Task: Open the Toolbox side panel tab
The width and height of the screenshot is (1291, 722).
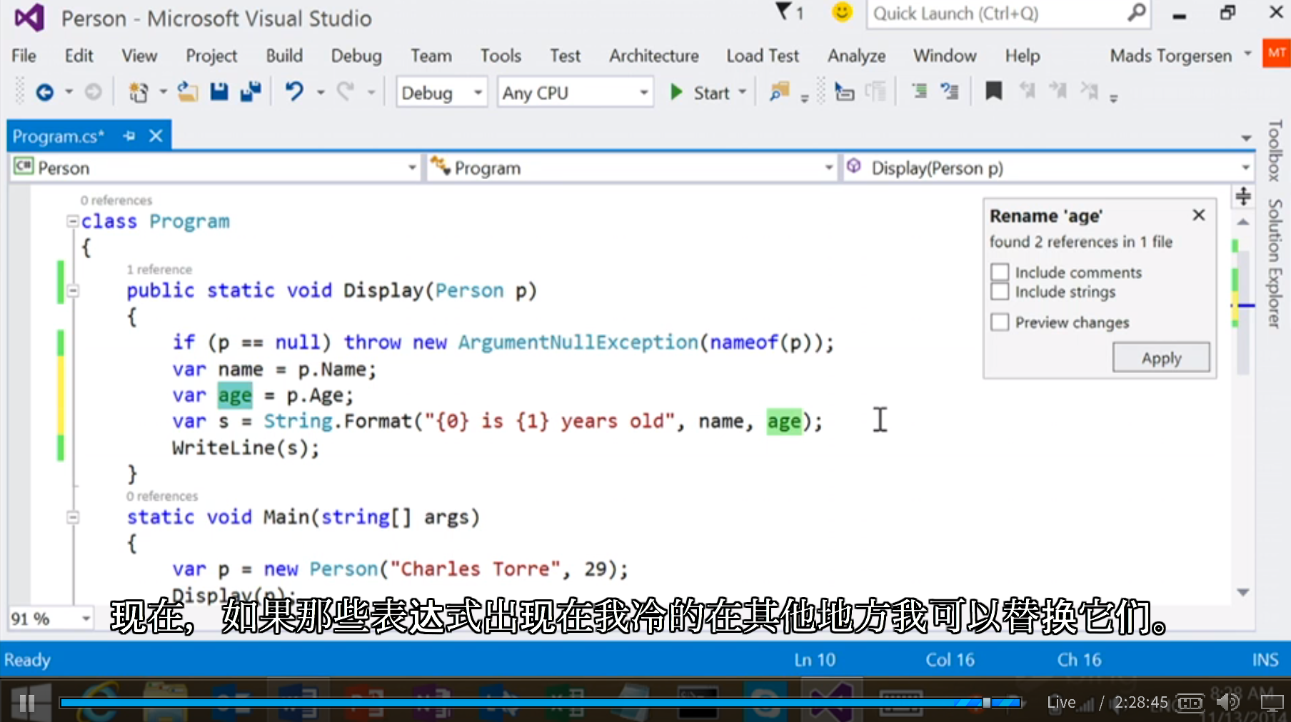Action: 1275,151
